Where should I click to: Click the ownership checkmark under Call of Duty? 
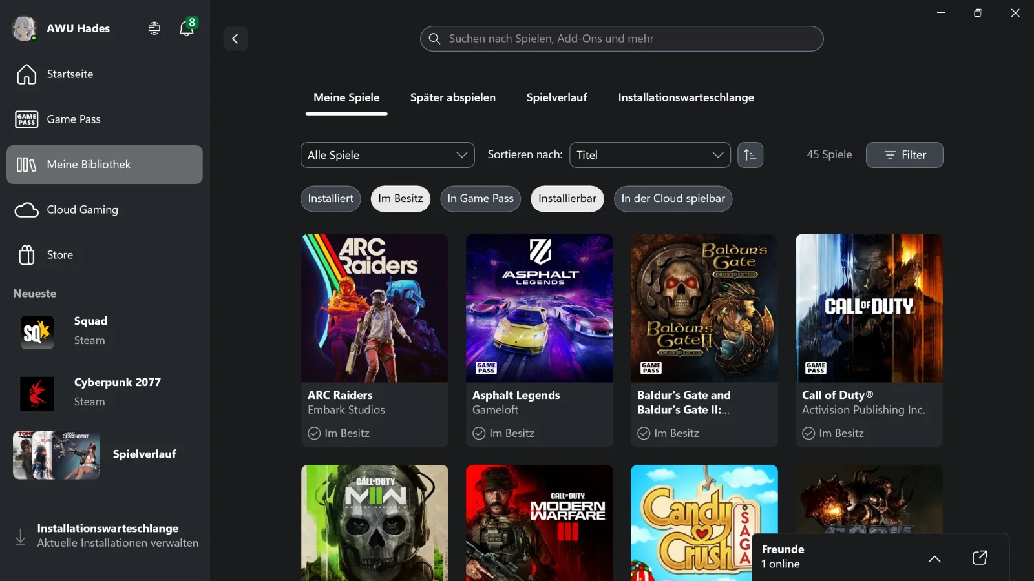point(808,433)
